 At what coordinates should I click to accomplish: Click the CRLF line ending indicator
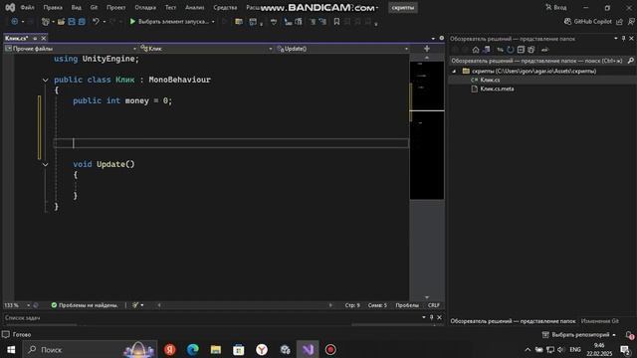coord(434,305)
